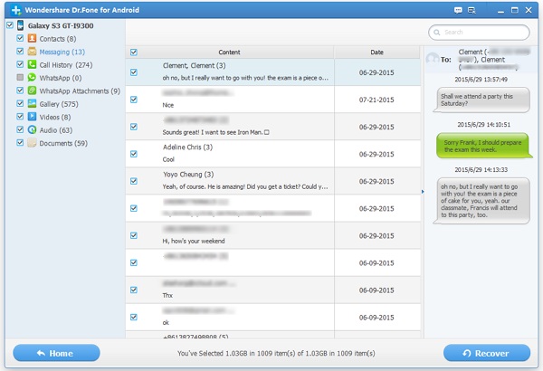This screenshot has width=543, height=371.
Task: Open the Call History (274) category
Action: pos(66,65)
